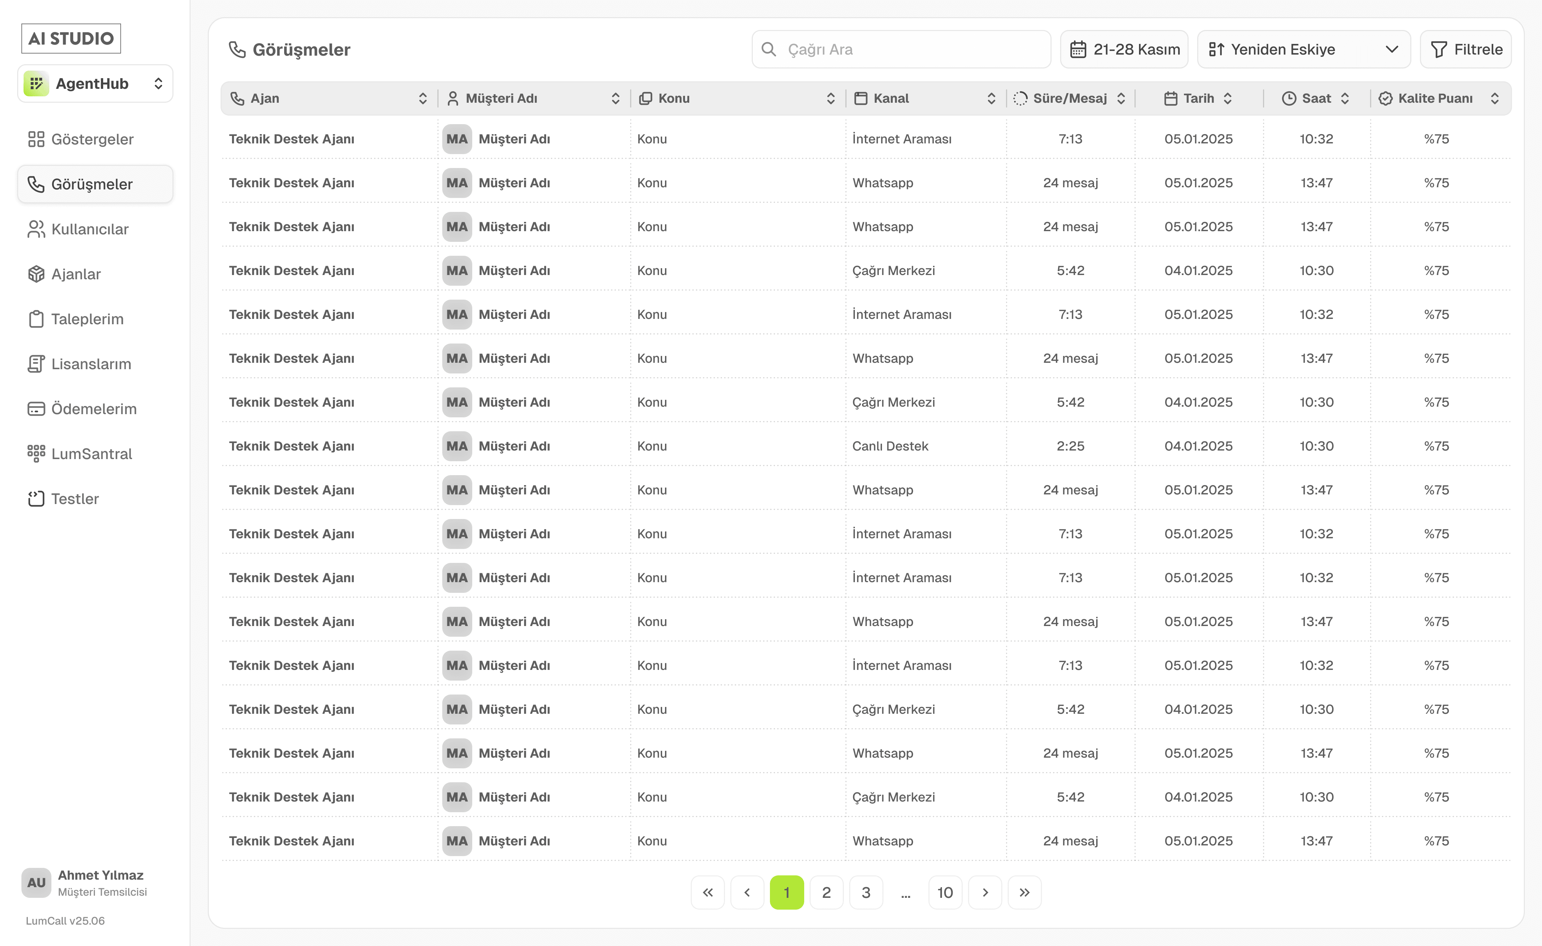Jump to last page with double arrow
1542x946 pixels.
pyautogui.click(x=1024, y=892)
